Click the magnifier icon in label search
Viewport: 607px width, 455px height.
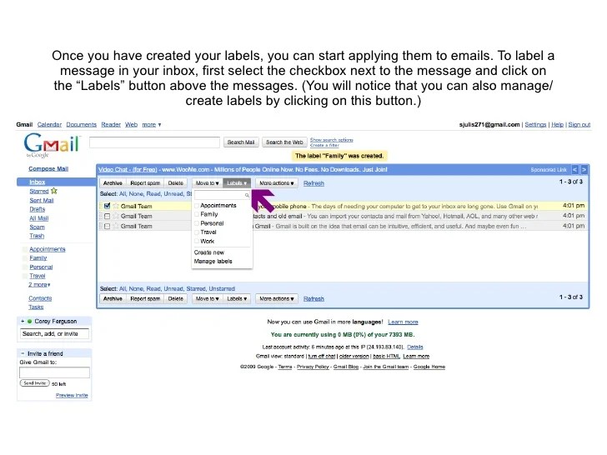(x=247, y=195)
